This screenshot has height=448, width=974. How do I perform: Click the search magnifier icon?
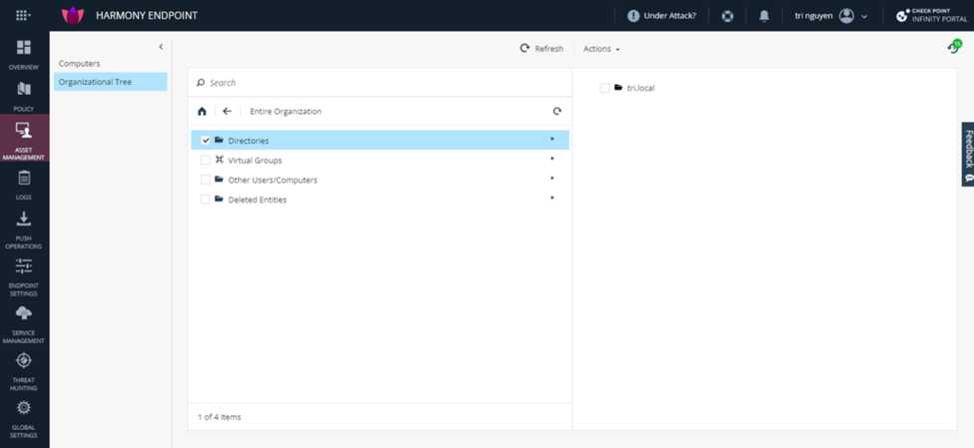(201, 83)
